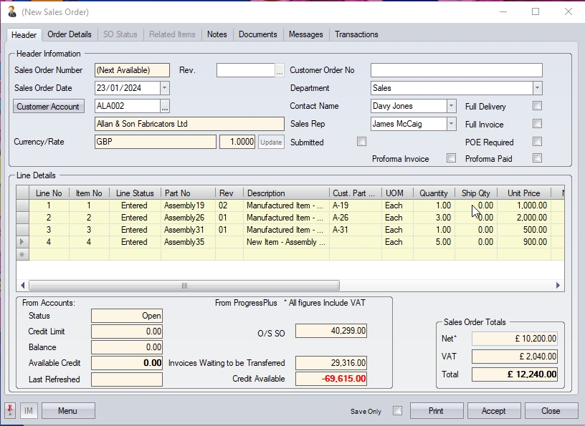Click the red pushpin icon

tap(11, 411)
